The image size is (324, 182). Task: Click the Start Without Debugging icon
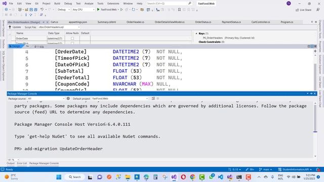click(x=121, y=10)
